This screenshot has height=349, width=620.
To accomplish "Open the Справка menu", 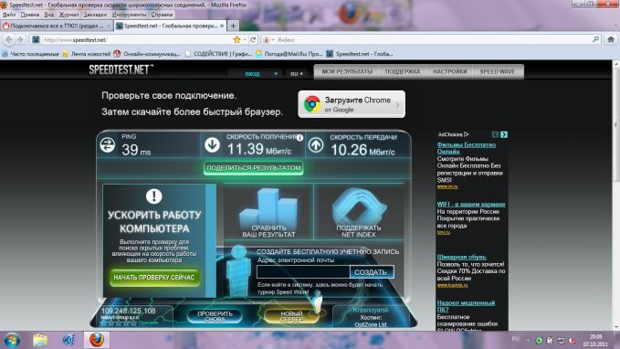I will pyautogui.click(x=163, y=15).
